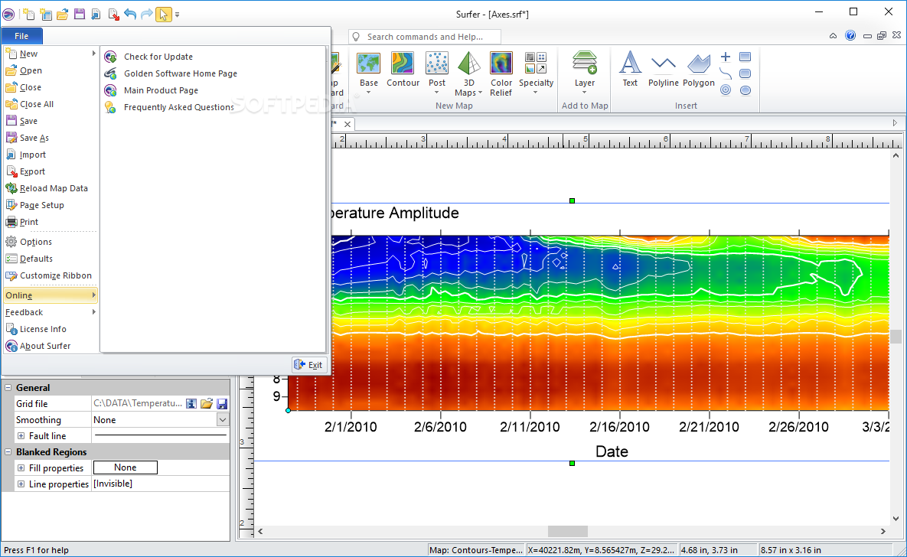Click the Grid file open folder icon
This screenshot has width=907, height=557.
207,404
